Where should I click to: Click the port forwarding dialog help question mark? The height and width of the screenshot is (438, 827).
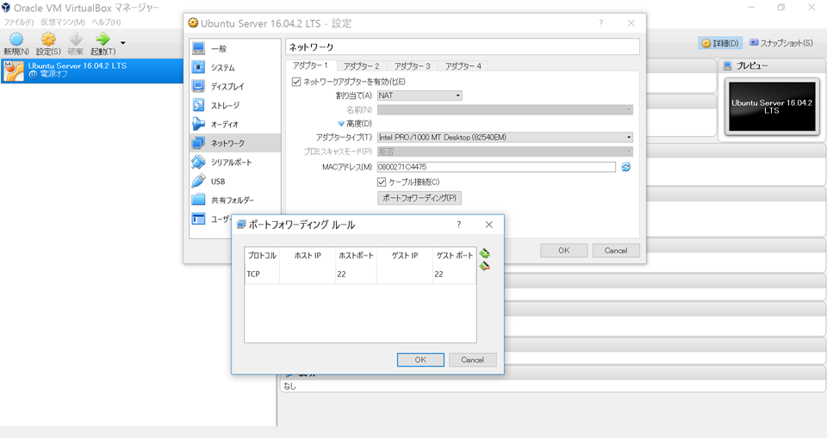[459, 225]
